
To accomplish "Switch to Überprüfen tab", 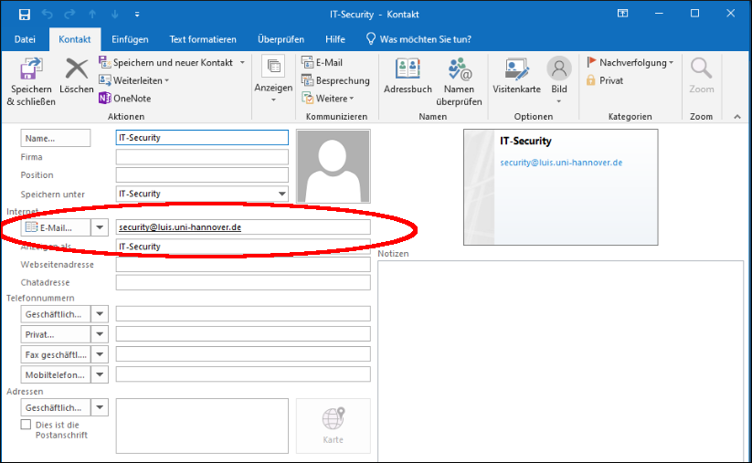I will pos(281,39).
